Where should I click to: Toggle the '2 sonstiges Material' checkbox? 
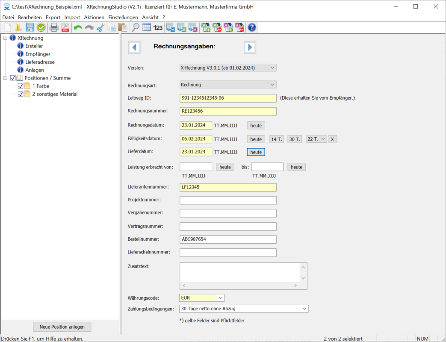21,94
